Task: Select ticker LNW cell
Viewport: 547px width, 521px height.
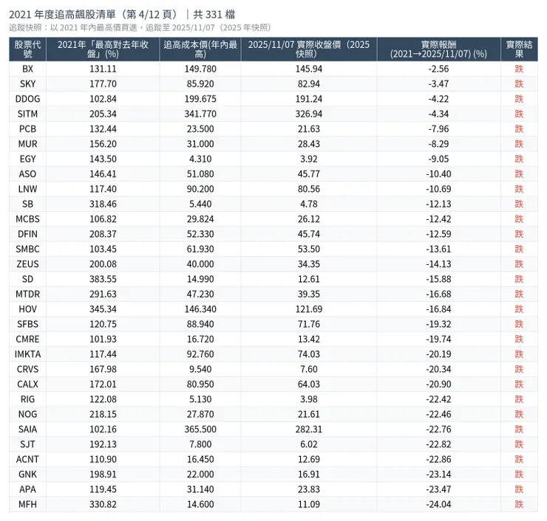Action: tap(27, 189)
